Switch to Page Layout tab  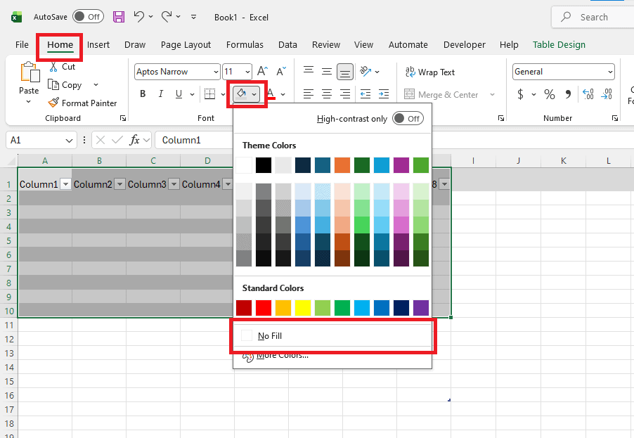pyautogui.click(x=186, y=44)
